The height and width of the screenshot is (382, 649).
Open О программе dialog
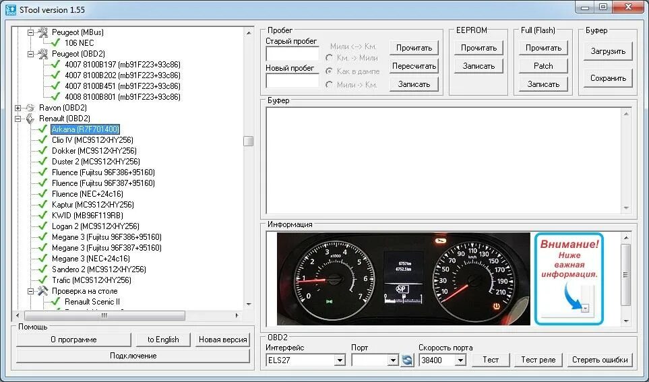coord(73,340)
